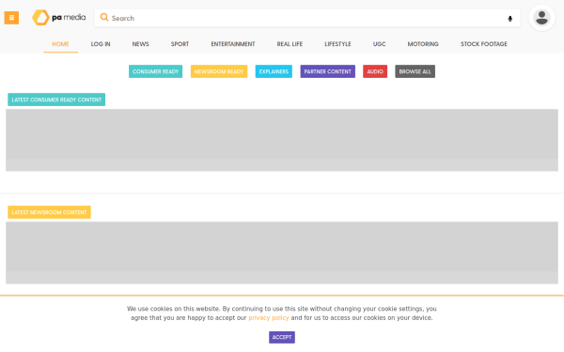Click the Explainers button

click(274, 71)
